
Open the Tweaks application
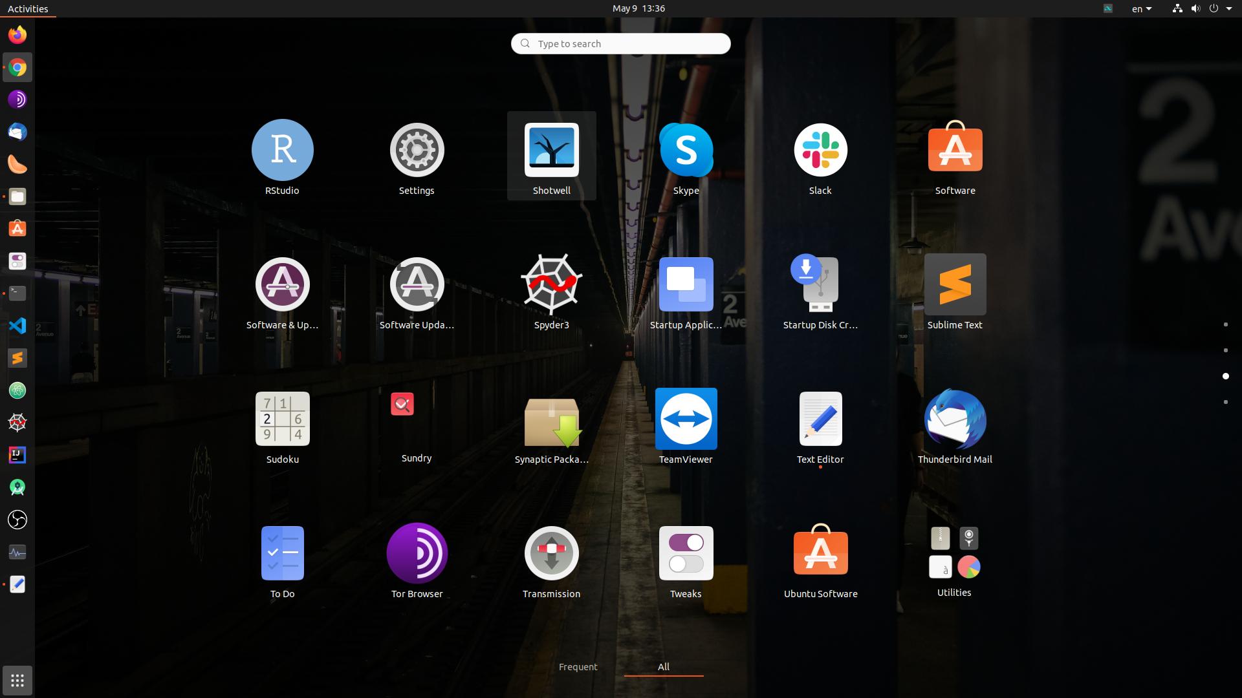pos(686,553)
